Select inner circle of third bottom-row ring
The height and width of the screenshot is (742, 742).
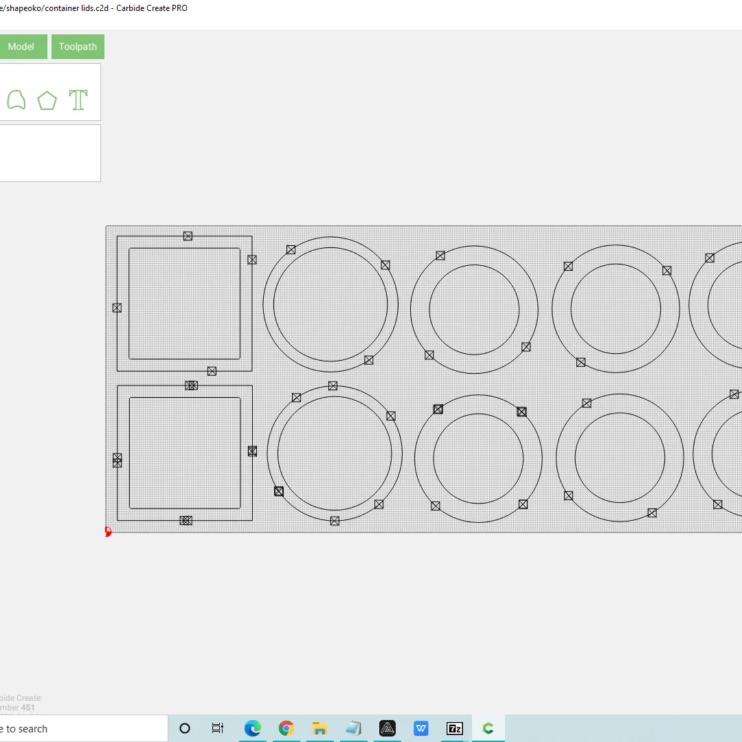click(x=620, y=458)
